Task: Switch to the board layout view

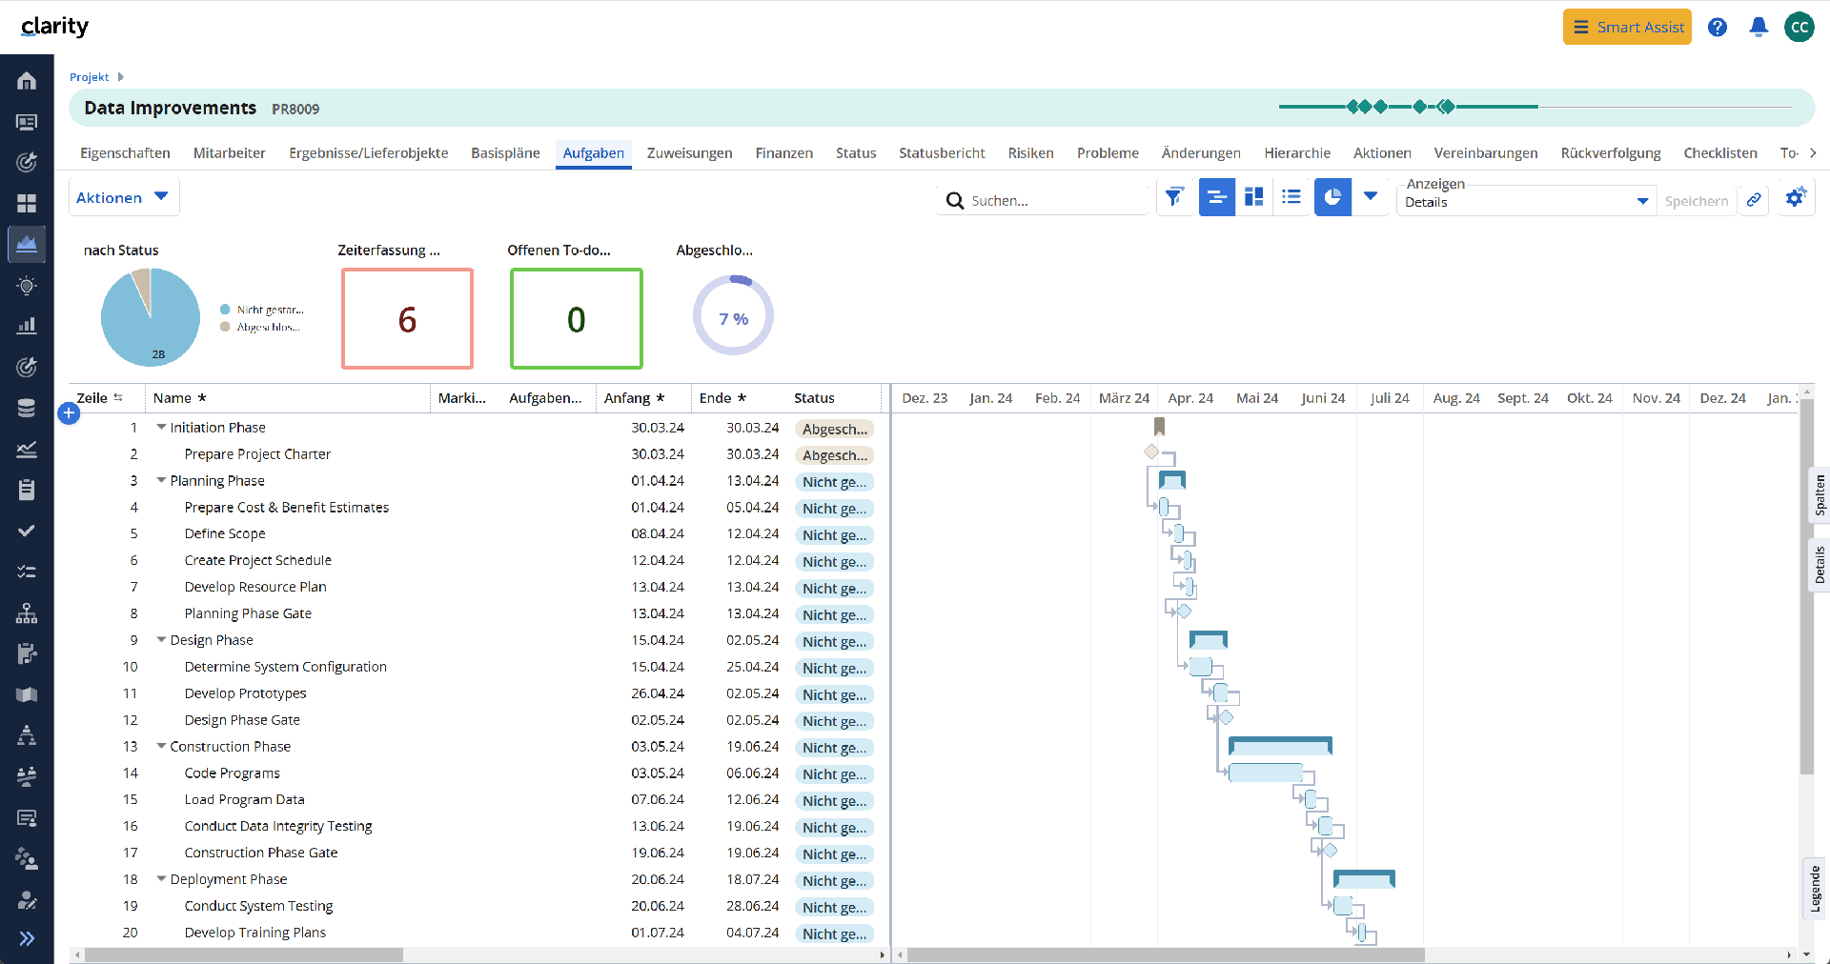Action: 1254,197
